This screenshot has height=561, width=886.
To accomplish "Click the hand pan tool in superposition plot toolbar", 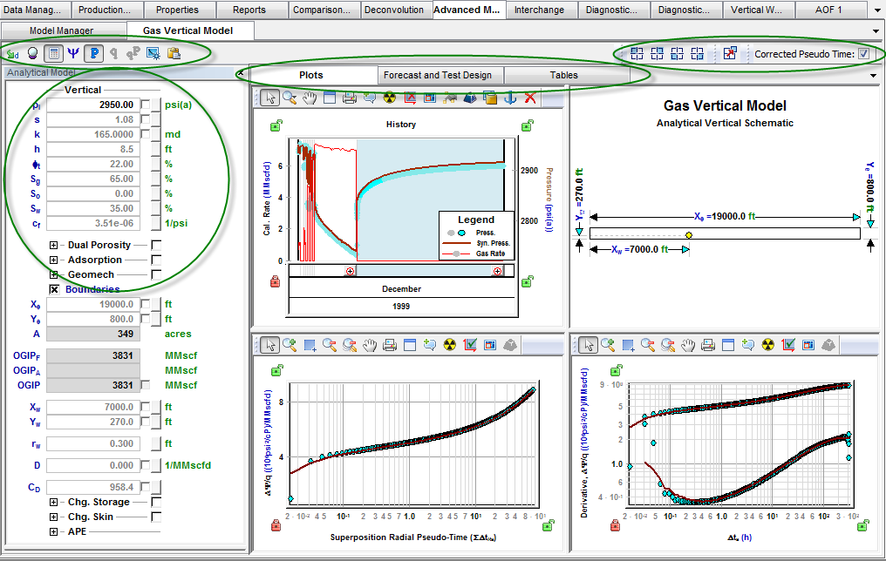I will click(370, 345).
